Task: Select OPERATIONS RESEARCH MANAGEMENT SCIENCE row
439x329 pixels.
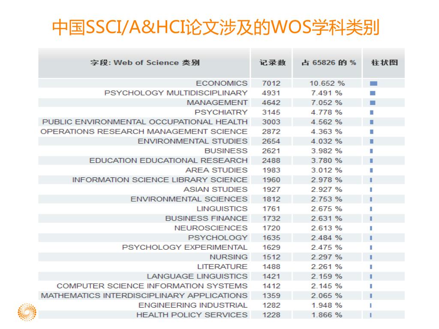Action: coord(221,132)
